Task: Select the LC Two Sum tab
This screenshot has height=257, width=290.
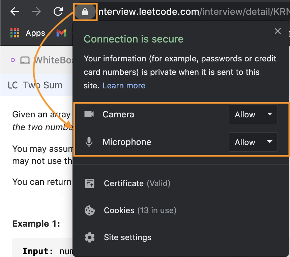Action: click(x=36, y=85)
